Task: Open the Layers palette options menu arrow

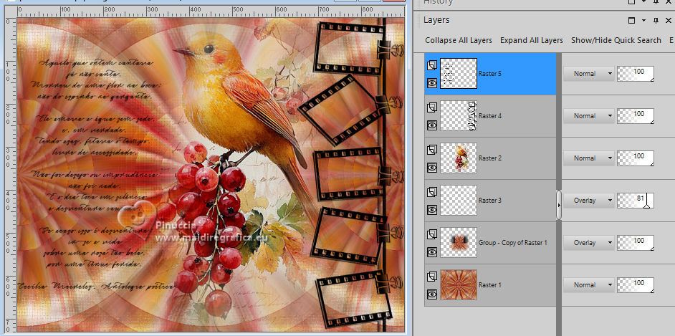Action: (645, 21)
